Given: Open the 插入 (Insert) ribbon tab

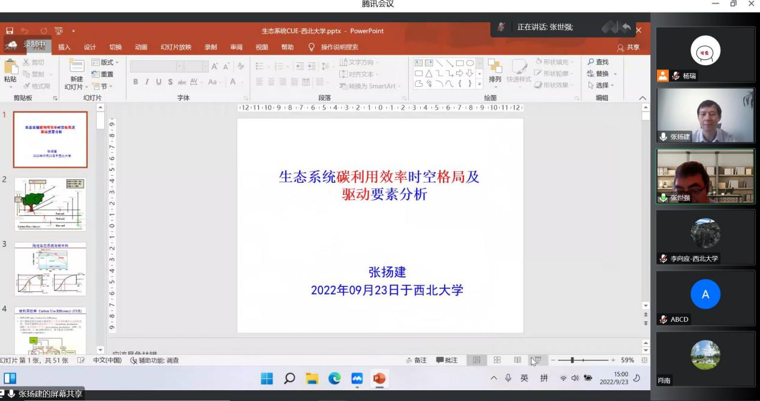Looking at the screenshot, I should click(x=64, y=47).
